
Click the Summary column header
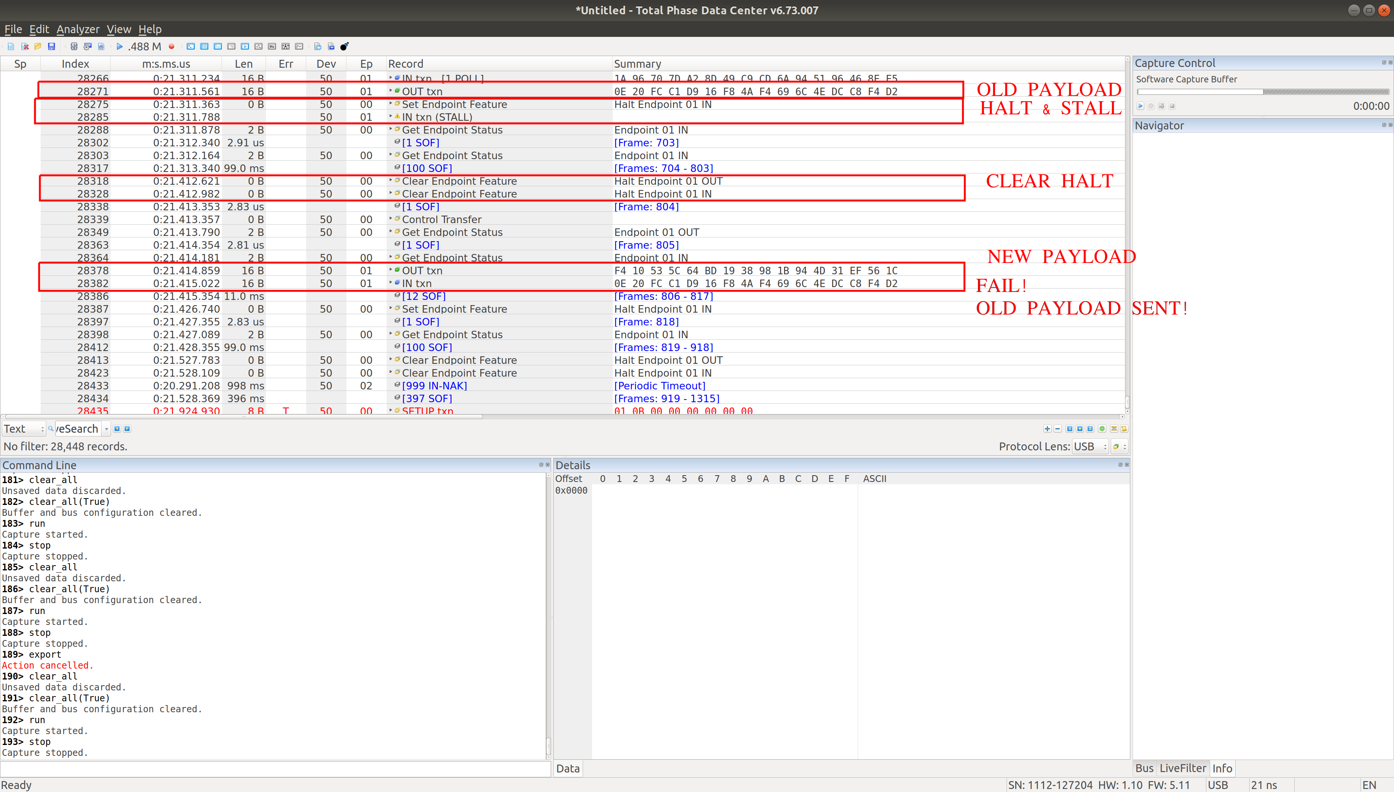pos(637,64)
